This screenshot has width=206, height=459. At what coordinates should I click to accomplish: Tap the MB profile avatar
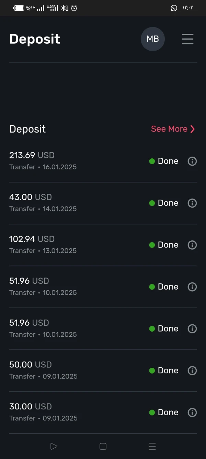(153, 39)
